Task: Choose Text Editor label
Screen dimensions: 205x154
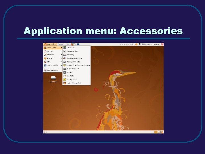Action: pyautogui.click(x=71, y=76)
